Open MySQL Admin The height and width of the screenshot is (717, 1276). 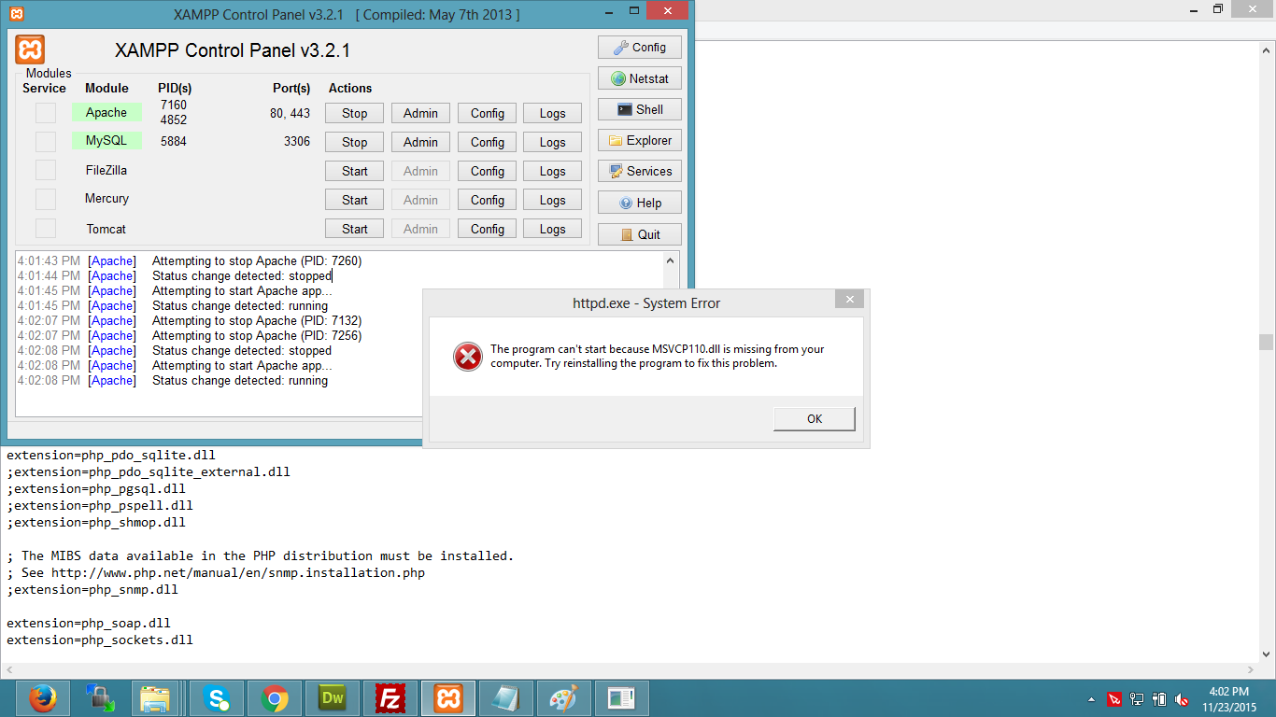click(x=420, y=142)
